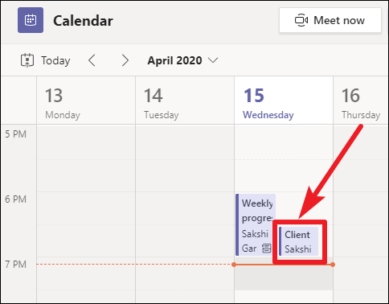The height and width of the screenshot is (304, 389).
Task: Select the 16 Thursday column header
Action: click(x=361, y=101)
